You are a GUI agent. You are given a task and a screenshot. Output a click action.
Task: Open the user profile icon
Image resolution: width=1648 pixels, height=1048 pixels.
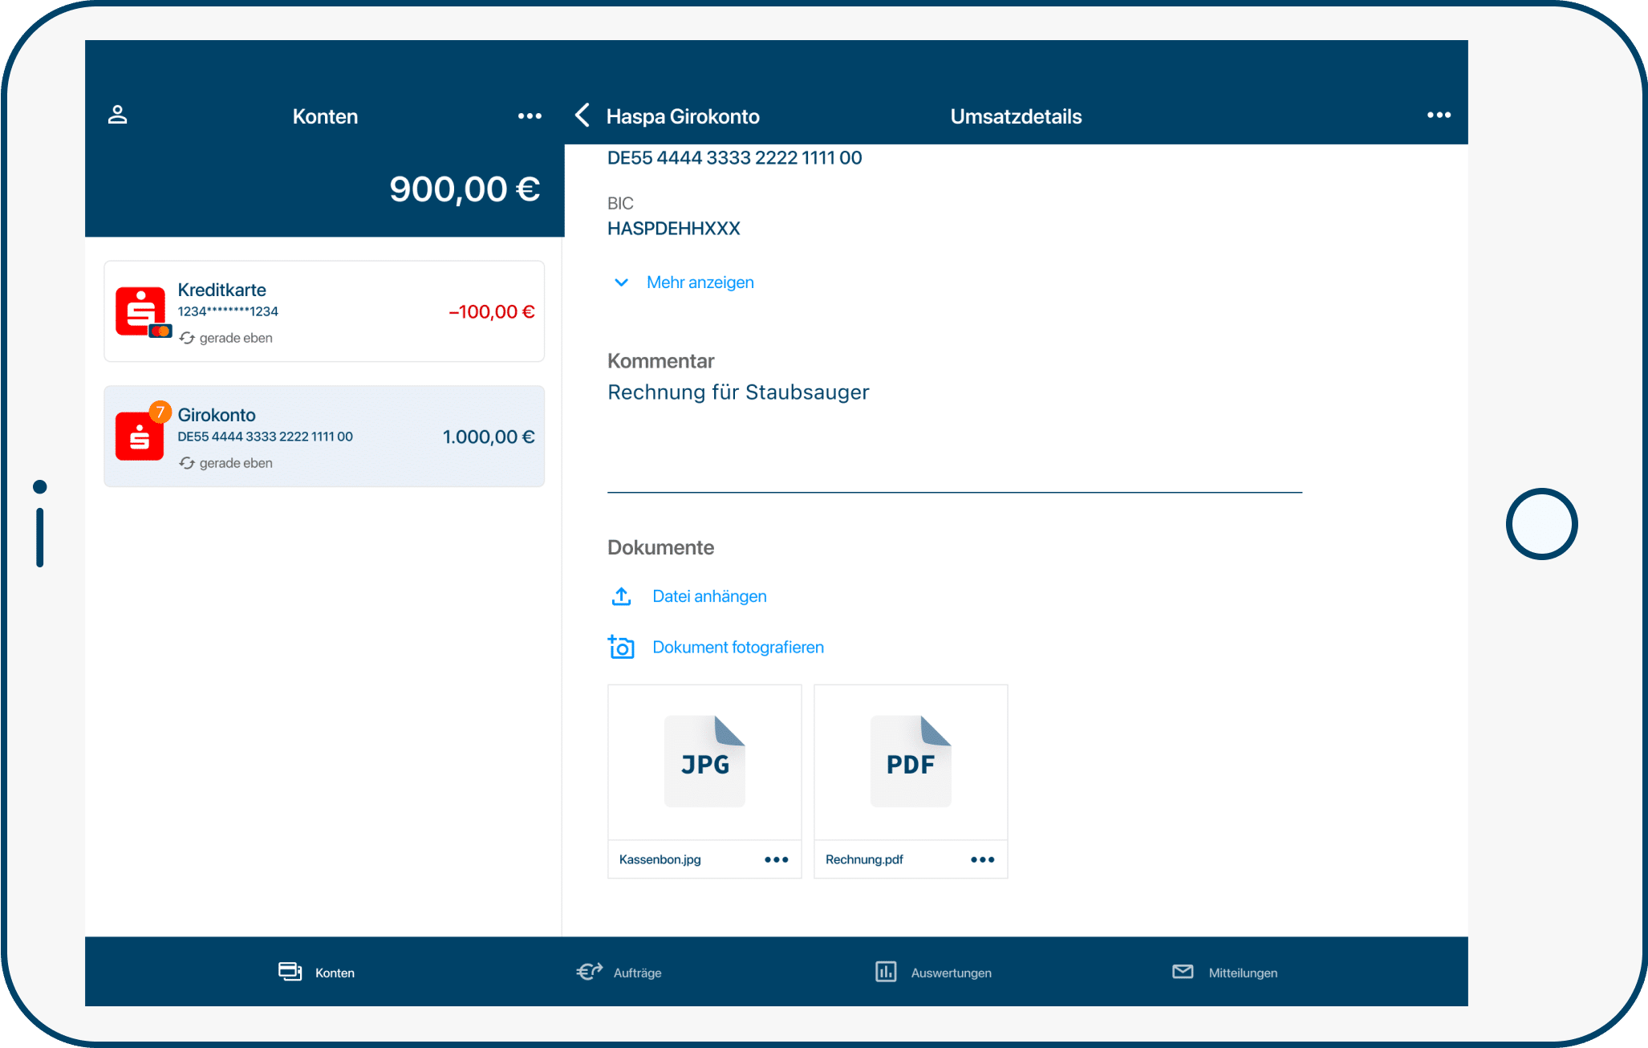click(118, 116)
